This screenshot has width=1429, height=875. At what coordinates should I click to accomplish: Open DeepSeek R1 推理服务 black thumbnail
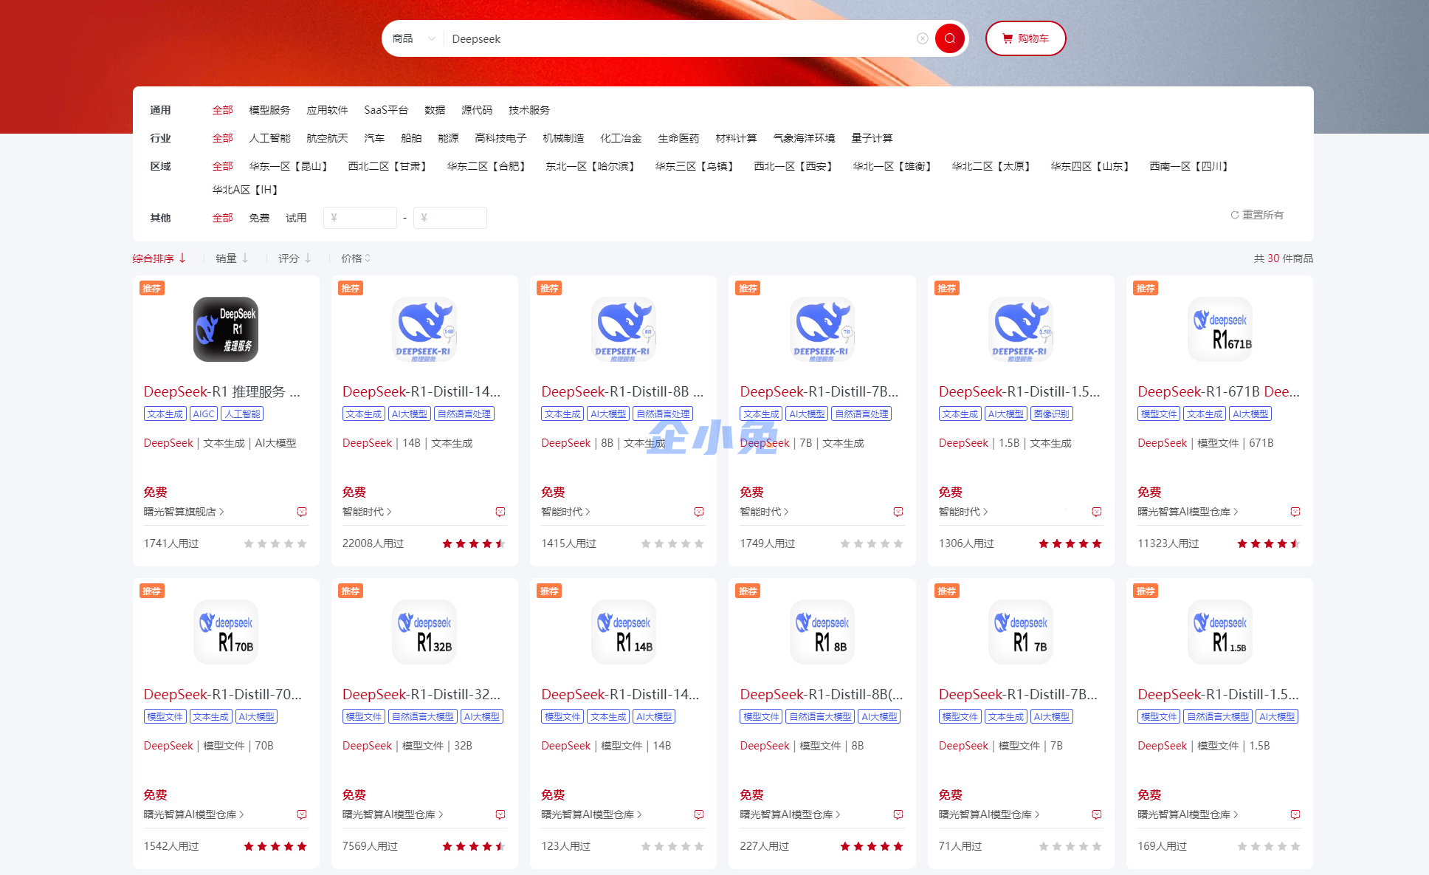pyautogui.click(x=226, y=329)
